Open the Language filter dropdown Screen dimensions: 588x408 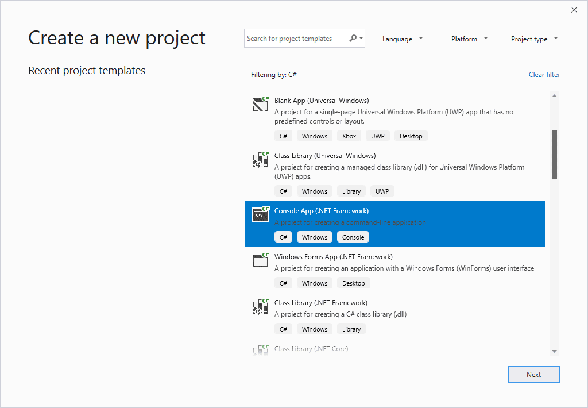click(403, 39)
